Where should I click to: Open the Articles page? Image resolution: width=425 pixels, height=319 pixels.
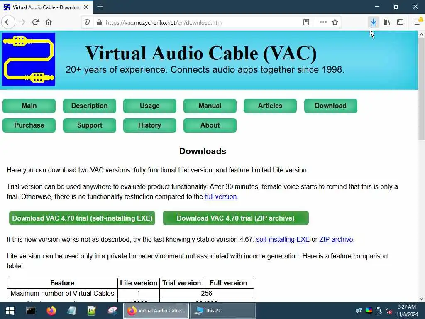tap(270, 106)
